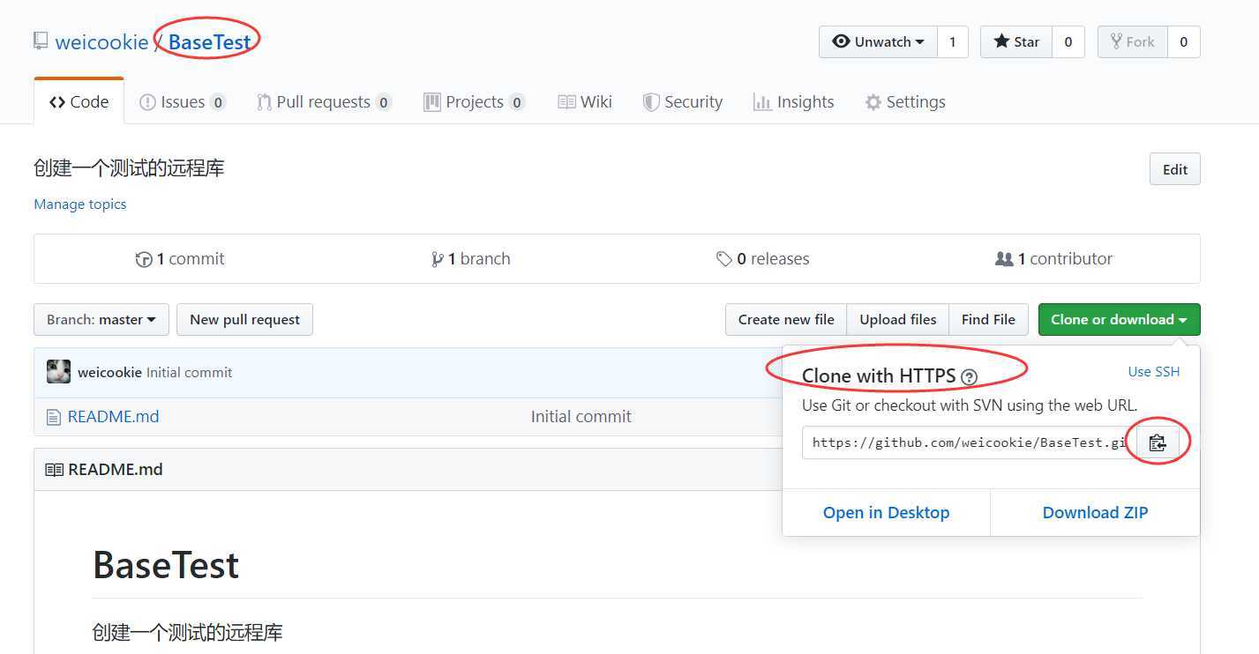Click the repository description text 创建一个测试的远程库
Viewport: 1259px width, 654px height.
tap(129, 168)
